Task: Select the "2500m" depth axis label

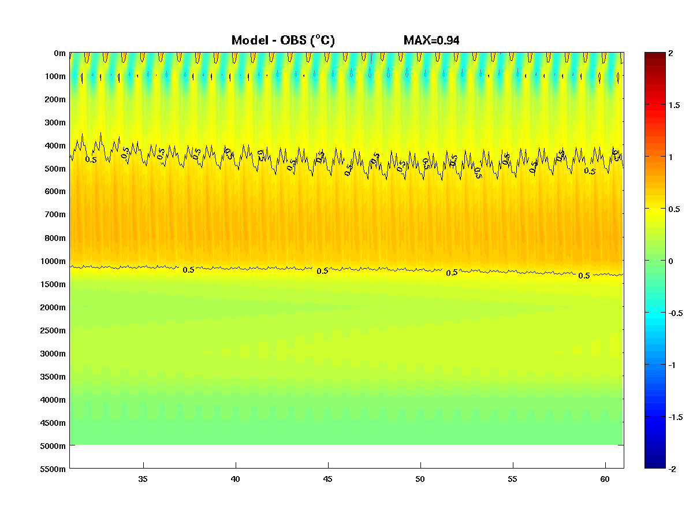Action: click(54, 330)
